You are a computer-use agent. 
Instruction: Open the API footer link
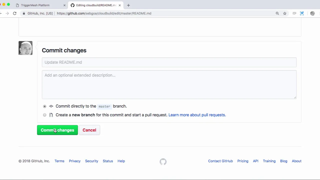(x=255, y=161)
